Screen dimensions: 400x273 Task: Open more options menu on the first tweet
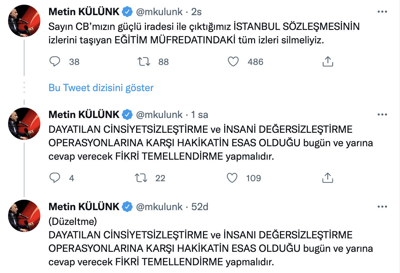pos(382,11)
